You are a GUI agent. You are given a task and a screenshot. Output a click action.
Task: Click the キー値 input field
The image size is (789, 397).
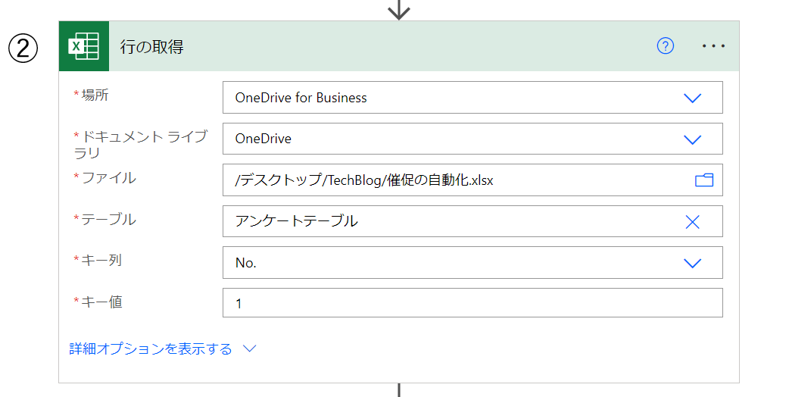click(x=472, y=303)
